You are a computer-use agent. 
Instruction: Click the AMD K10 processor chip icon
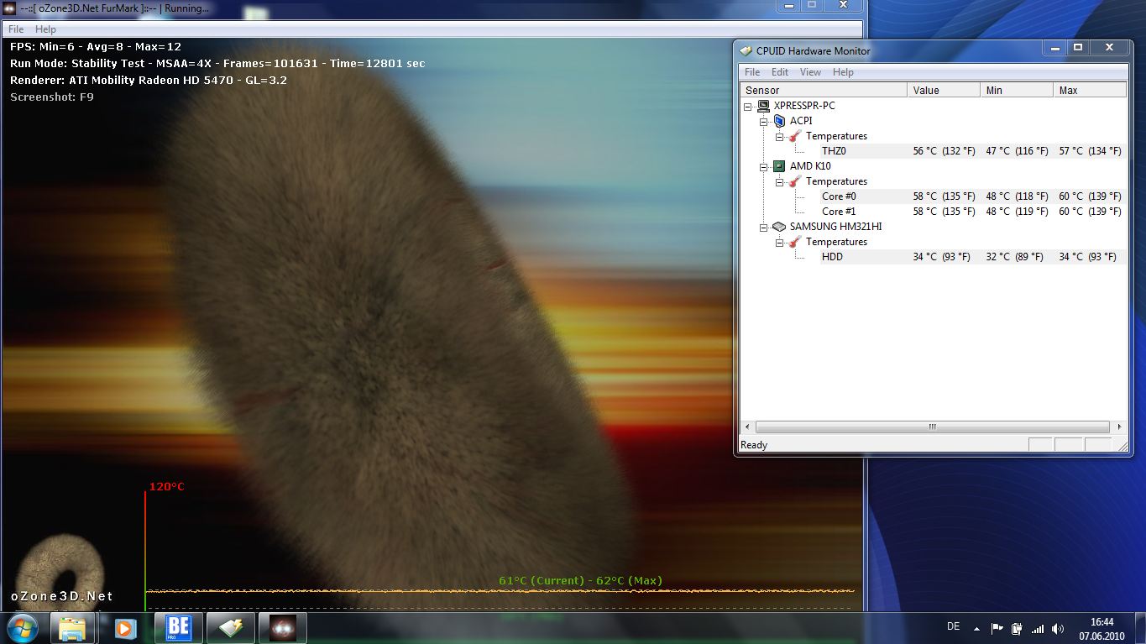[x=779, y=166]
